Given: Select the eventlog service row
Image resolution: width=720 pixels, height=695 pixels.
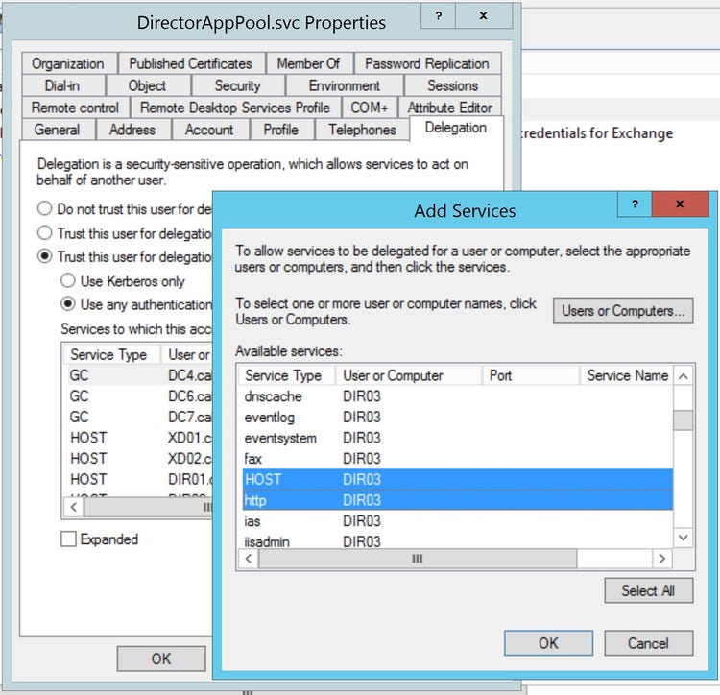Looking at the screenshot, I should [x=457, y=418].
